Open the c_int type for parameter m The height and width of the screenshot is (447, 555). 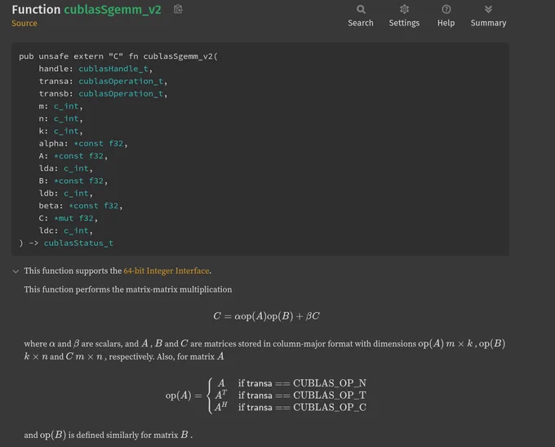[x=66, y=106]
